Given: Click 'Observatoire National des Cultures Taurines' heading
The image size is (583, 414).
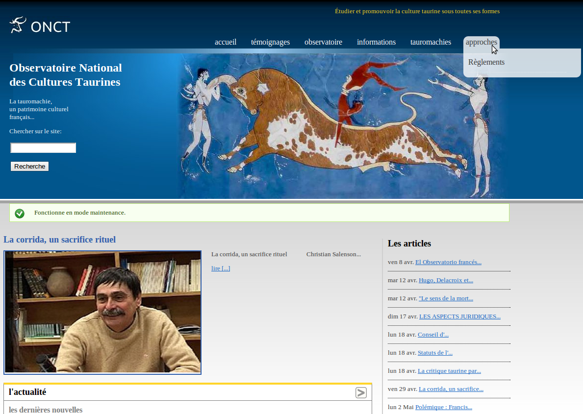Looking at the screenshot, I should click(x=65, y=74).
